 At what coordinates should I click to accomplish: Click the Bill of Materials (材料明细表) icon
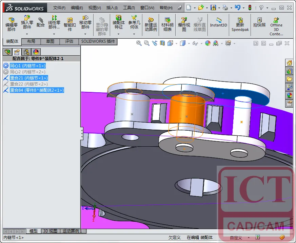pyautogui.click(x=167, y=24)
